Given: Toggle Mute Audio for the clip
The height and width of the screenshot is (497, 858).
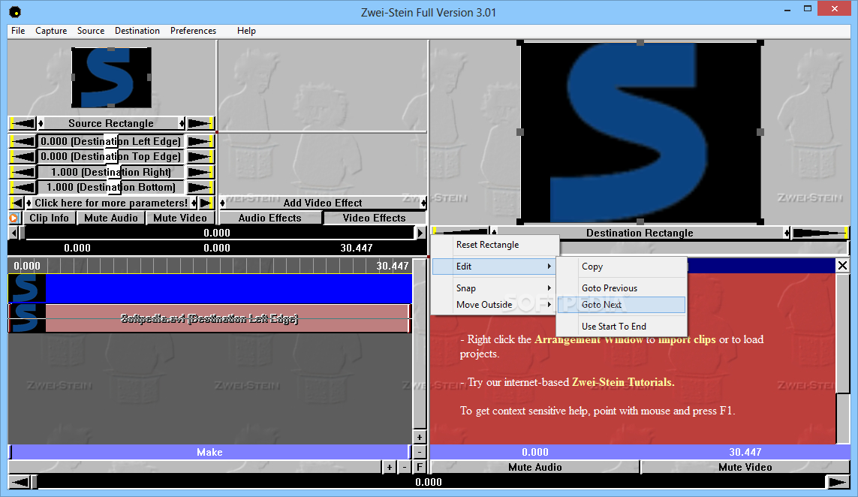Looking at the screenshot, I should click(111, 218).
